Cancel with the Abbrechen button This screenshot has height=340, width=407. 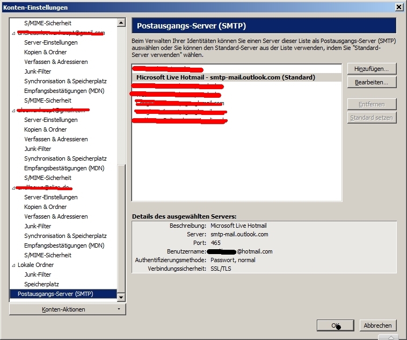(378, 325)
